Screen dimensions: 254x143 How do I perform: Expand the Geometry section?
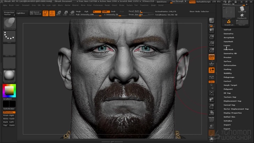point(229,34)
